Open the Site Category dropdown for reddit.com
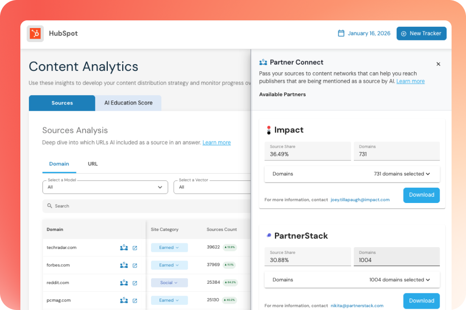 click(169, 282)
